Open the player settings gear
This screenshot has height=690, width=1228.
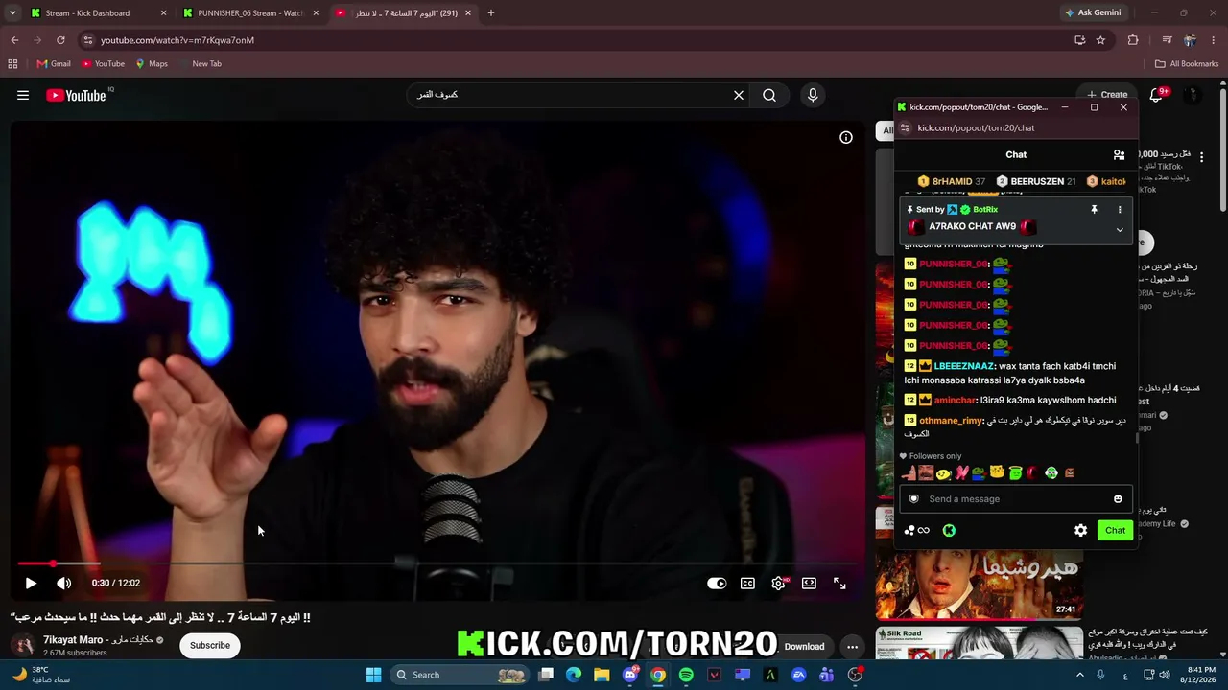click(x=778, y=583)
